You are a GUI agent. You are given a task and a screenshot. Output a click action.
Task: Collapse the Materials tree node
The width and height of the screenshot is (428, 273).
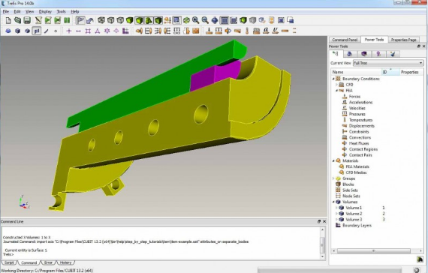pyautogui.click(x=333, y=161)
